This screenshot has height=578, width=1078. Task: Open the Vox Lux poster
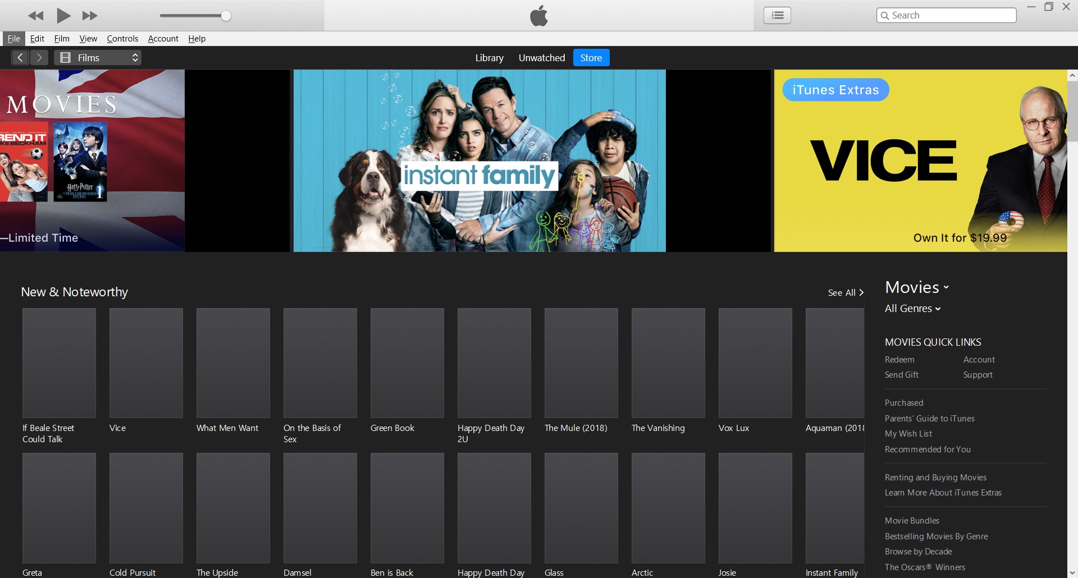pyautogui.click(x=755, y=363)
